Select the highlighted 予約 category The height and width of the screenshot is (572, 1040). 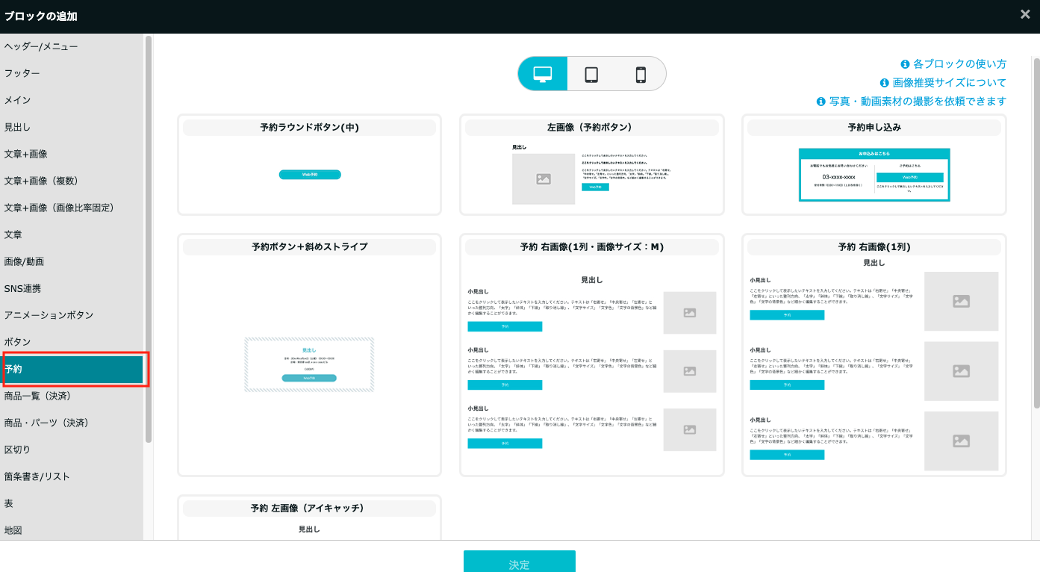click(72, 369)
